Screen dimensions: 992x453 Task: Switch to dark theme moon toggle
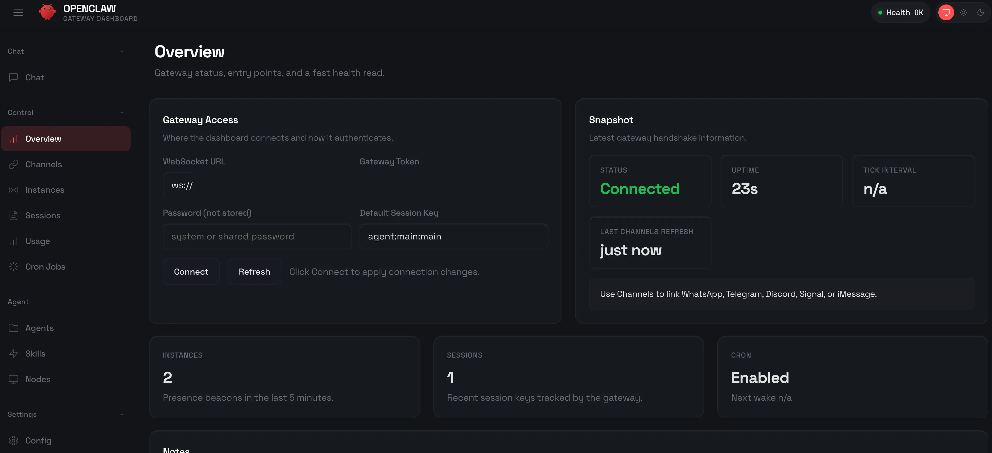coord(980,13)
